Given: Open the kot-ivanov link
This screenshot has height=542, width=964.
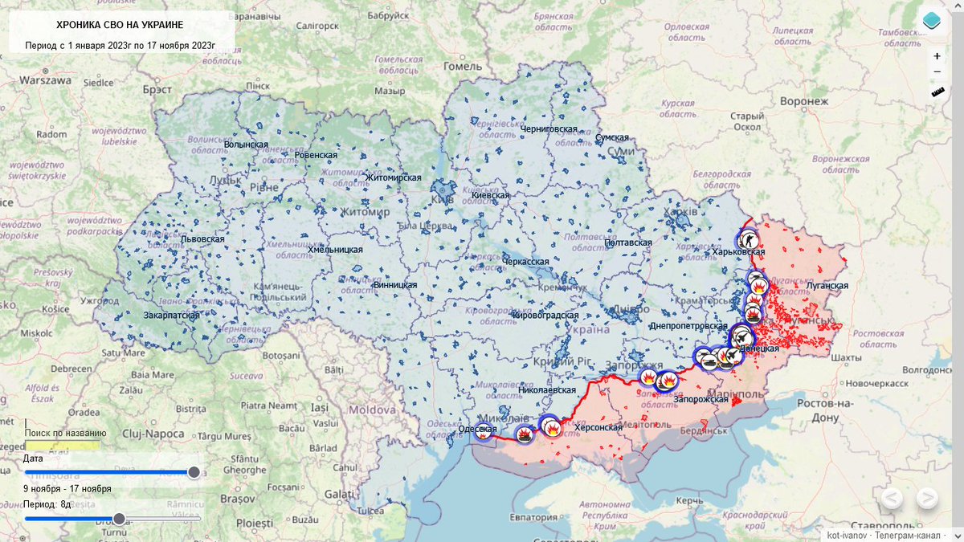Looking at the screenshot, I should coord(848,535).
